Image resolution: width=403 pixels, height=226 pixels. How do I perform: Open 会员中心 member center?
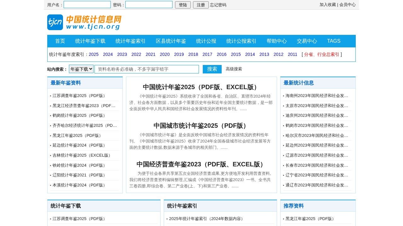(348, 5)
